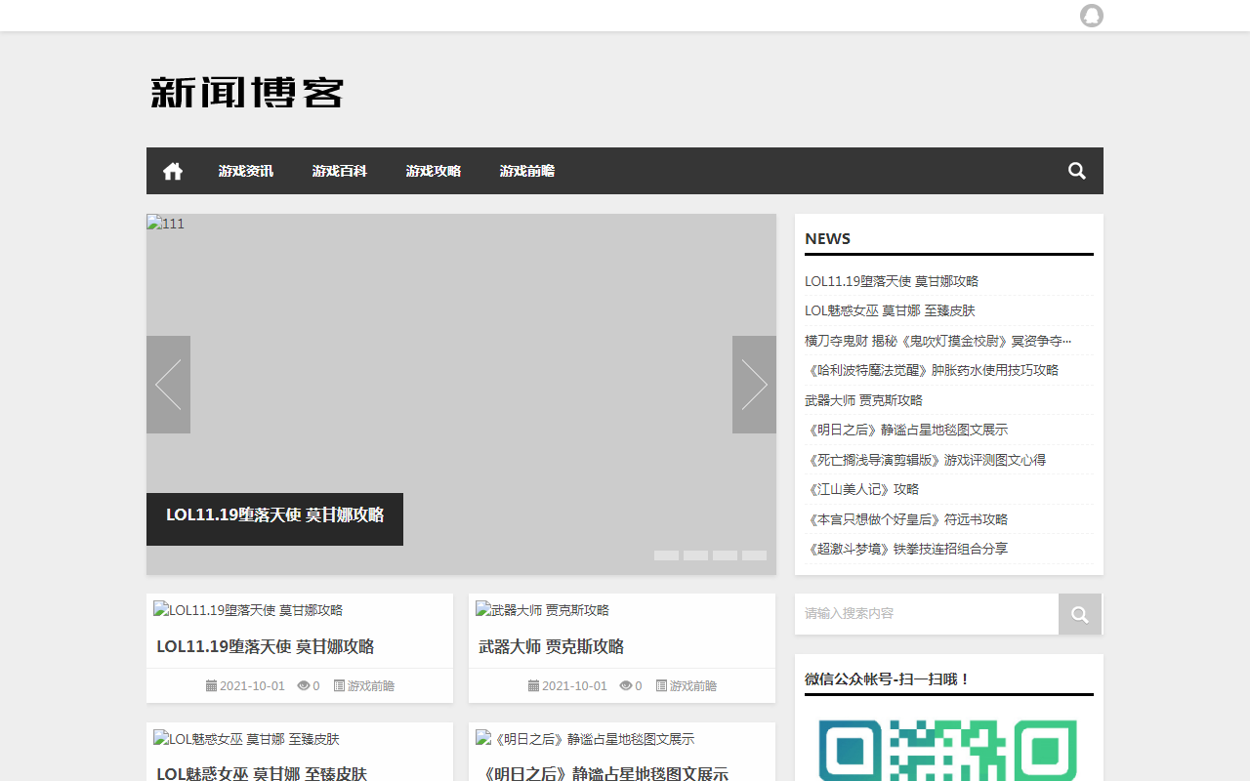This screenshot has height=781, width=1250.
Task: Select the last carousel indicator bar
Action: pos(754,555)
